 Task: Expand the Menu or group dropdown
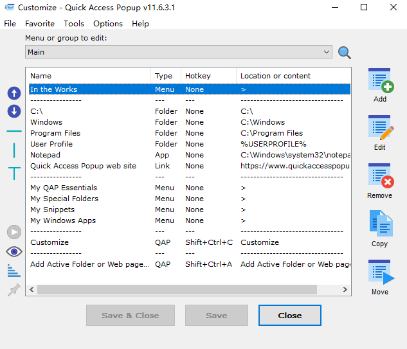click(x=327, y=52)
